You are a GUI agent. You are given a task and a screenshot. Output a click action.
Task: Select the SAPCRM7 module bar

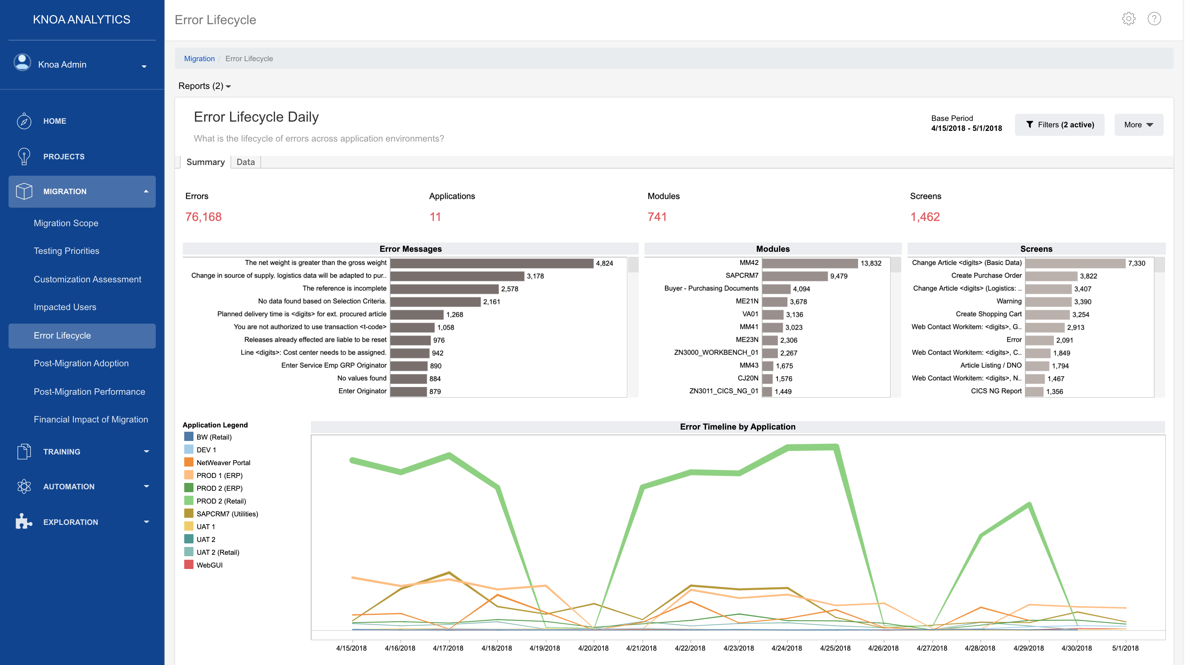point(795,276)
